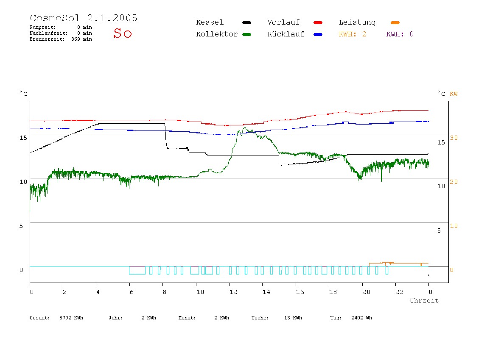Select the green Kollektor legend swatch
Viewport: 487px width, 344px height.
pos(246,34)
